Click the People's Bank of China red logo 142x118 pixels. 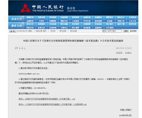pos(25,8)
